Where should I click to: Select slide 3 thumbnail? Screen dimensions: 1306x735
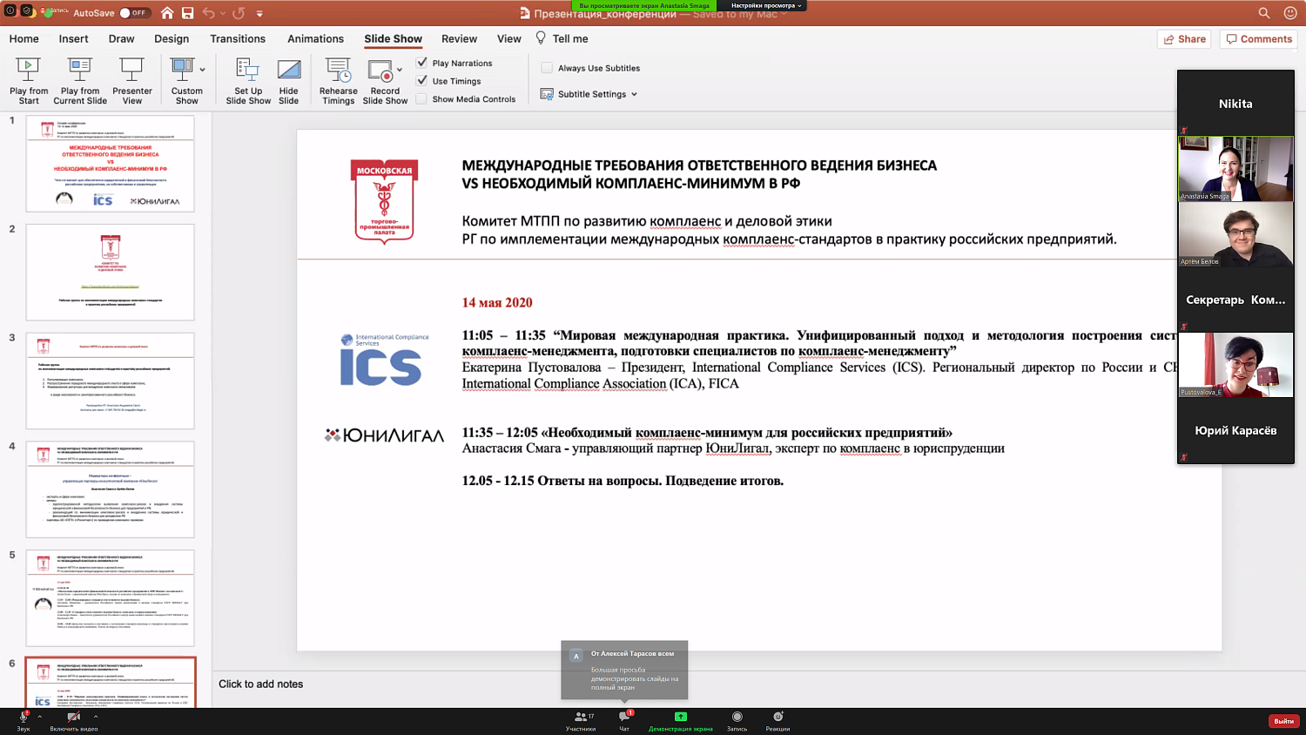[x=111, y=381]
